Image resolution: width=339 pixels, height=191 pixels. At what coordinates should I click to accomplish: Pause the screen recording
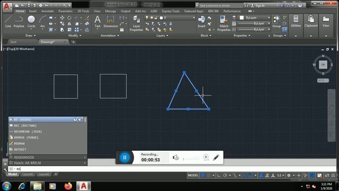(124, 158)
